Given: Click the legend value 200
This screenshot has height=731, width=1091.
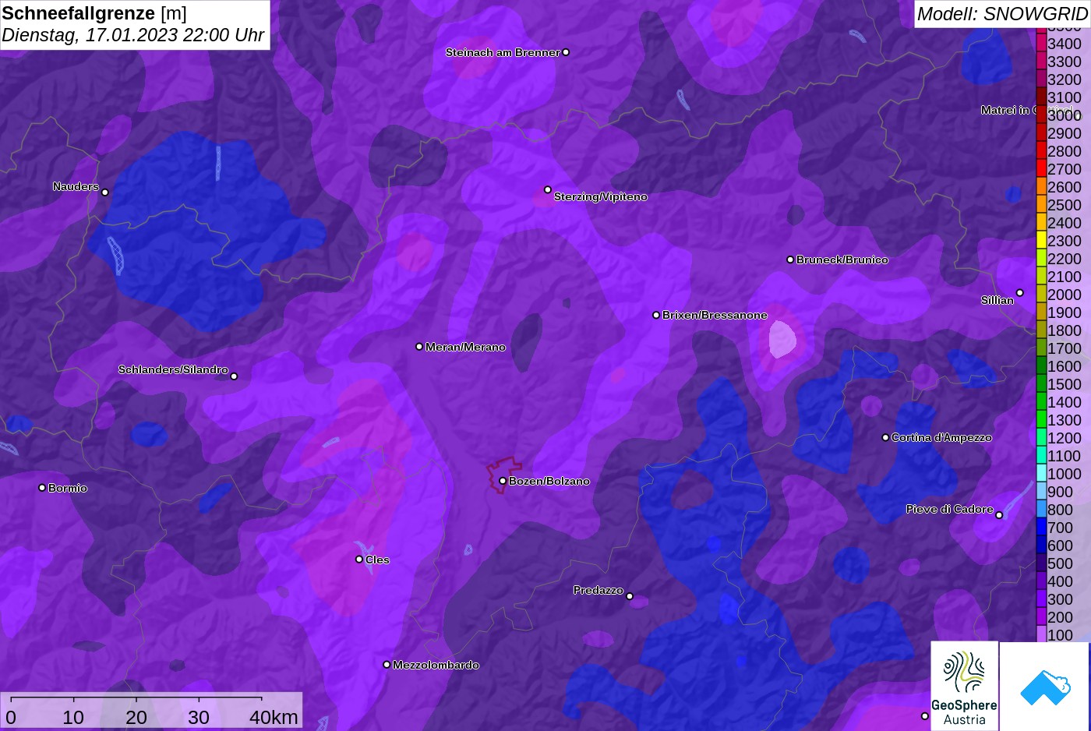Looking at the screenshot, I should pyautogui.click(x=1060, y=617).
